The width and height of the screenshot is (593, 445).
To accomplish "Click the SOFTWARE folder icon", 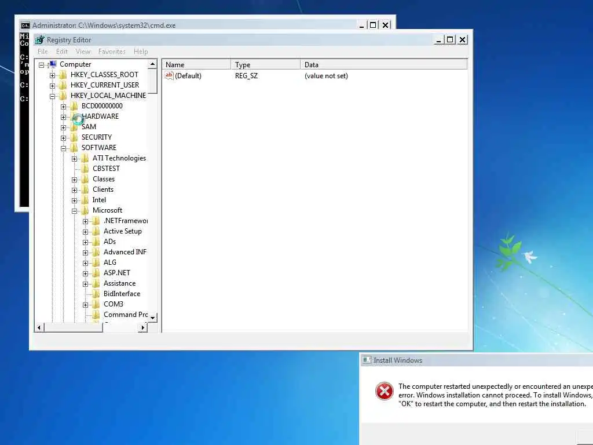I will point(74,148).
